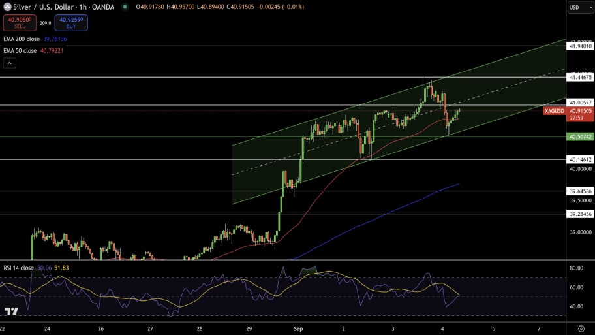Click the 41.44675 resistance level label
The height and width of the screenshot is (335, 595).
click(x=580, y=78)
